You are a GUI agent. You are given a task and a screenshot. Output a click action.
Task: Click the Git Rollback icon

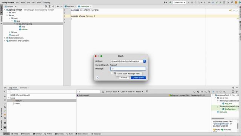click(228, 3)
